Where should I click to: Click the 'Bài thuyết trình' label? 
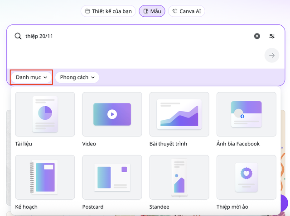point(168,144)
